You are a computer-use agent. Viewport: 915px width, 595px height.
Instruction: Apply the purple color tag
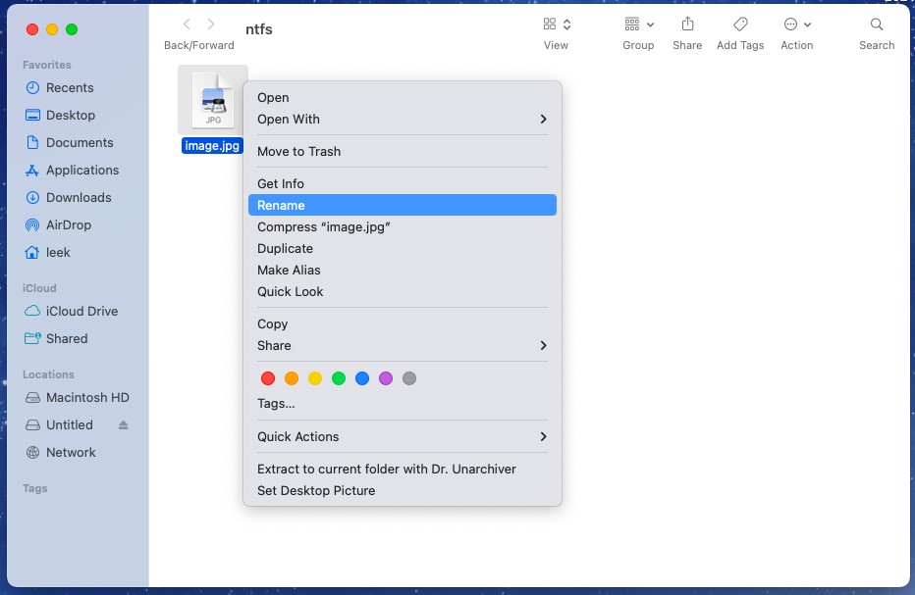pyautogui.click(x=386, y=378)
